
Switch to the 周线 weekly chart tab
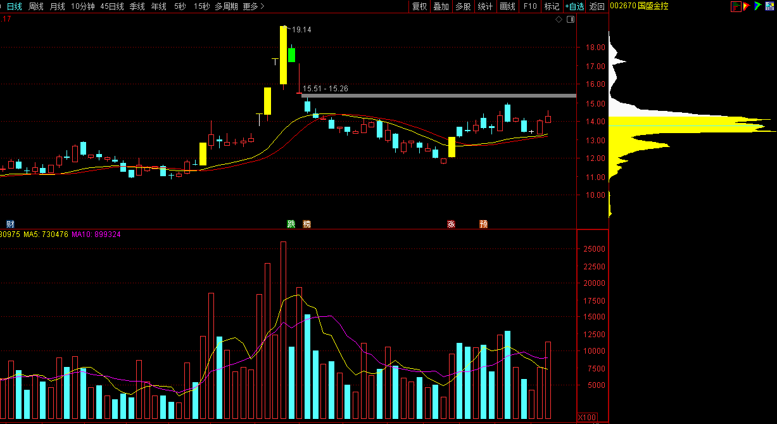pyautogui.click(x=36, y=6)
